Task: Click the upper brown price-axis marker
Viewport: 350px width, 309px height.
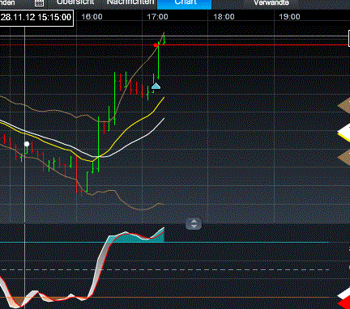Action: 344,106
